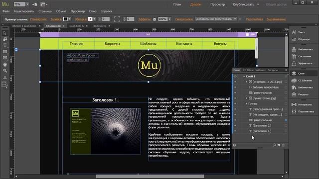Toggle visibility of Слой 1
This screenshot has width=319, height=179.
tap(235, 76)
